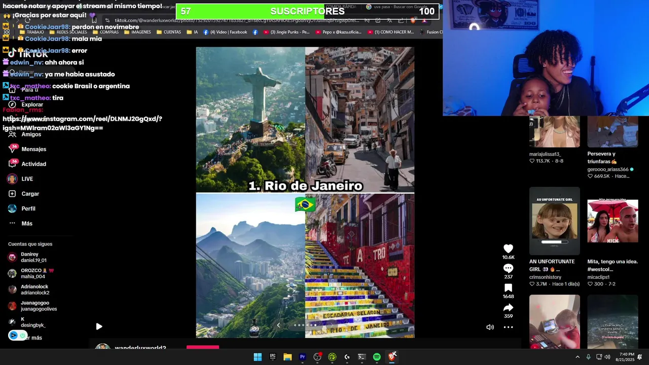The width and height of the screenshot is (649, 365).
Task: Open COMPRAS bookmarks folder
Action: (105, 32)
